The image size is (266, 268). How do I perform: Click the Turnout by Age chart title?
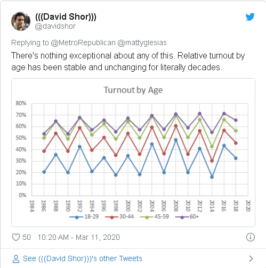click(133, 90)
